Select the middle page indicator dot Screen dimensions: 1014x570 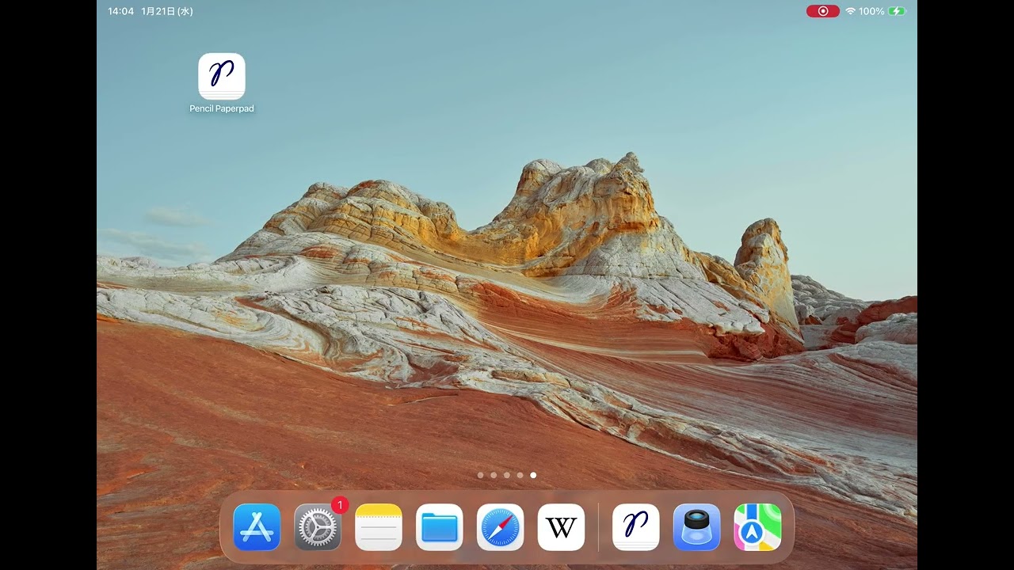[x=507, y=475]
